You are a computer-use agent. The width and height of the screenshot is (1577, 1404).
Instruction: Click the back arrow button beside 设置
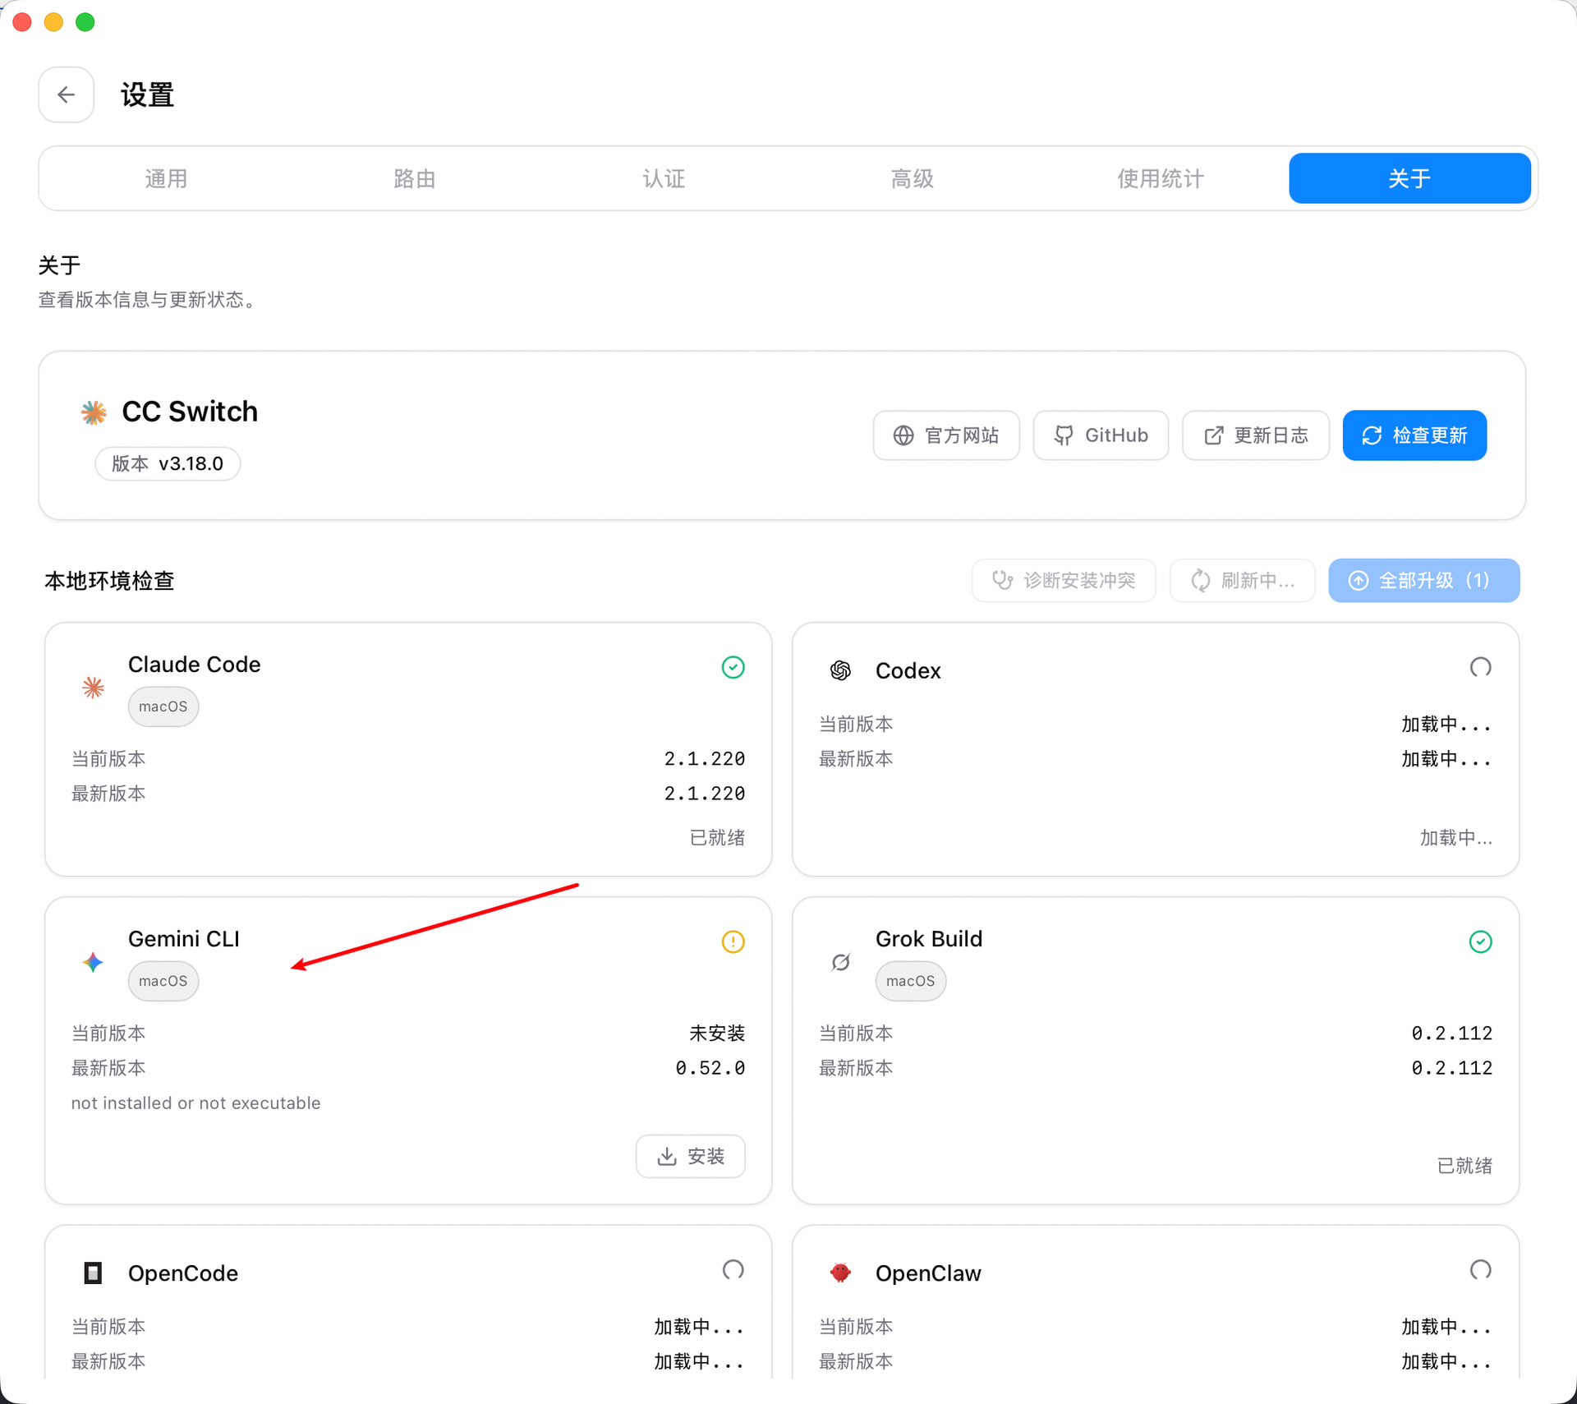click(x=66, y=94)
